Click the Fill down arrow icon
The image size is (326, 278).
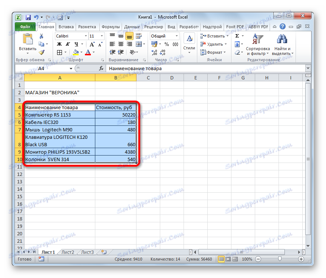pyautogui.click(x=237, y=44)
